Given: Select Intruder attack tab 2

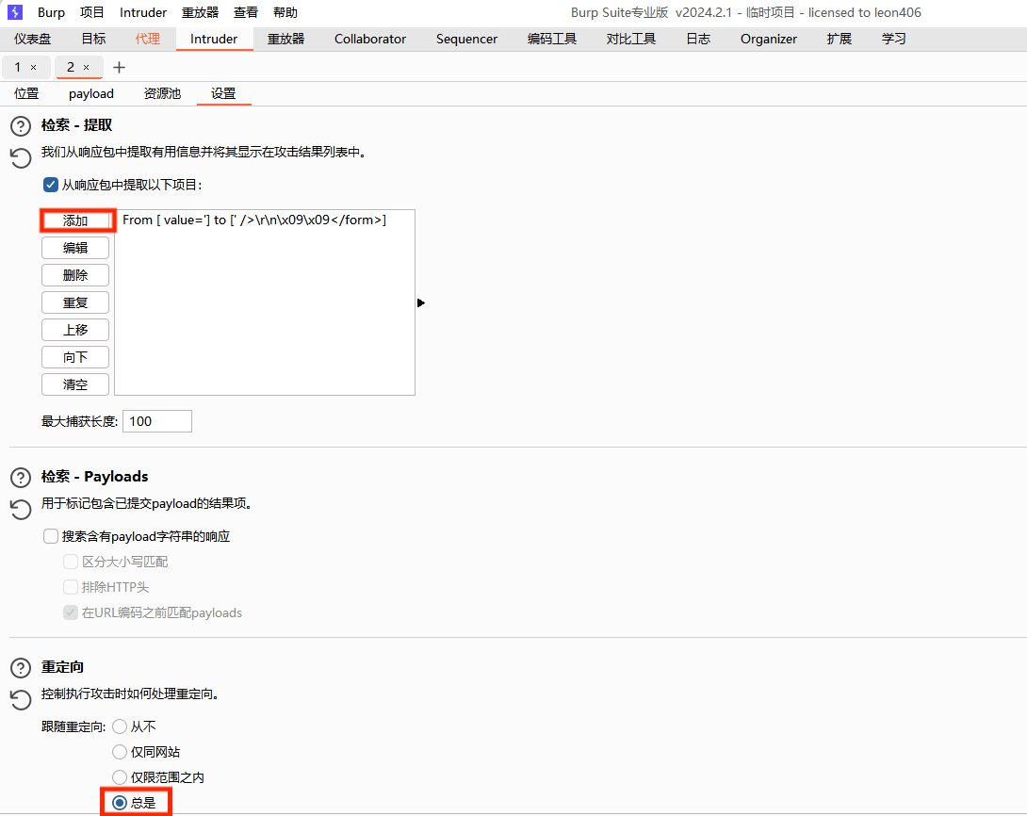Looking at the screenshot, I should coord(71,68).
